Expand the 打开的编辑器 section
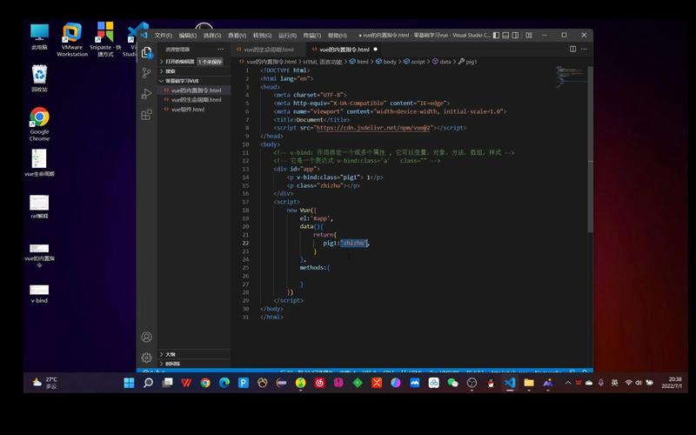 point(194,62)
